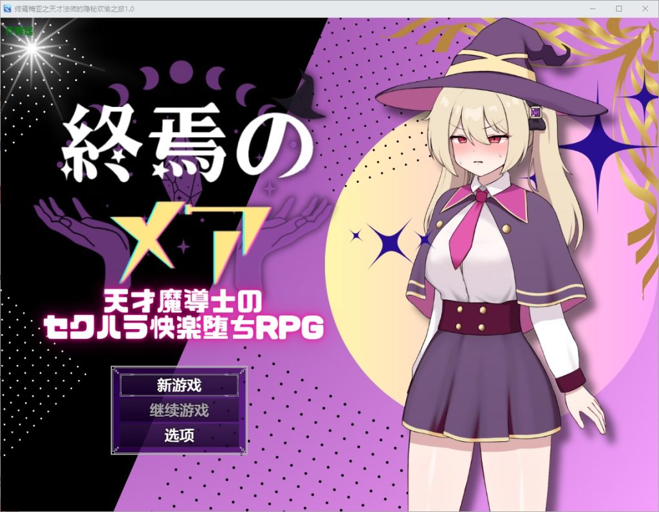Click the green text overlay at top-left
The image size is (659, 512).
click(x=19, y=30)
